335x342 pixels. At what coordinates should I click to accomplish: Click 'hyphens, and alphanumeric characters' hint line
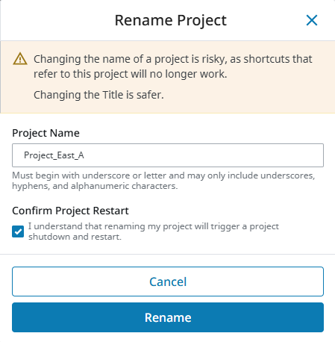click(95, 186)
